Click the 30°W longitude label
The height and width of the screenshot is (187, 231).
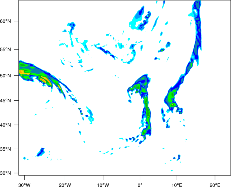point(25,185)
